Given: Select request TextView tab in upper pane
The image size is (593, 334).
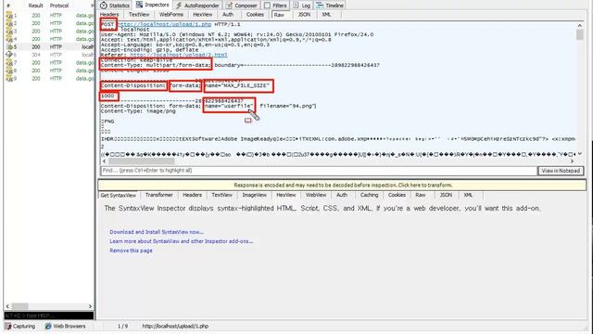Looking at the screenshot, I should 139,15.
